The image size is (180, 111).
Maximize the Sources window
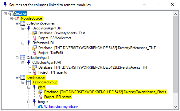tap(158, 5)
